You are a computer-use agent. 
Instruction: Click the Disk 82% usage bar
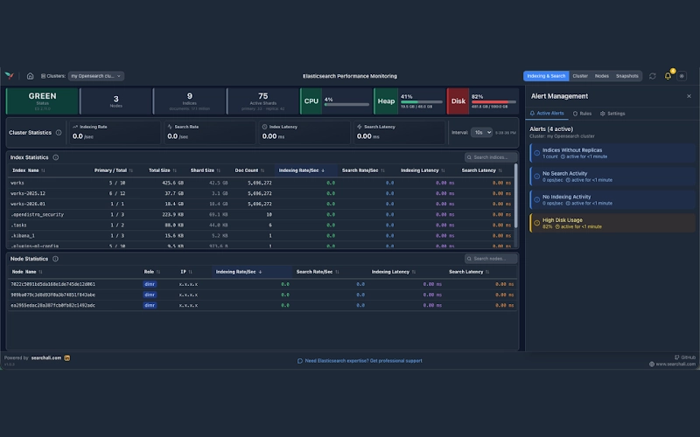(493, 102)
